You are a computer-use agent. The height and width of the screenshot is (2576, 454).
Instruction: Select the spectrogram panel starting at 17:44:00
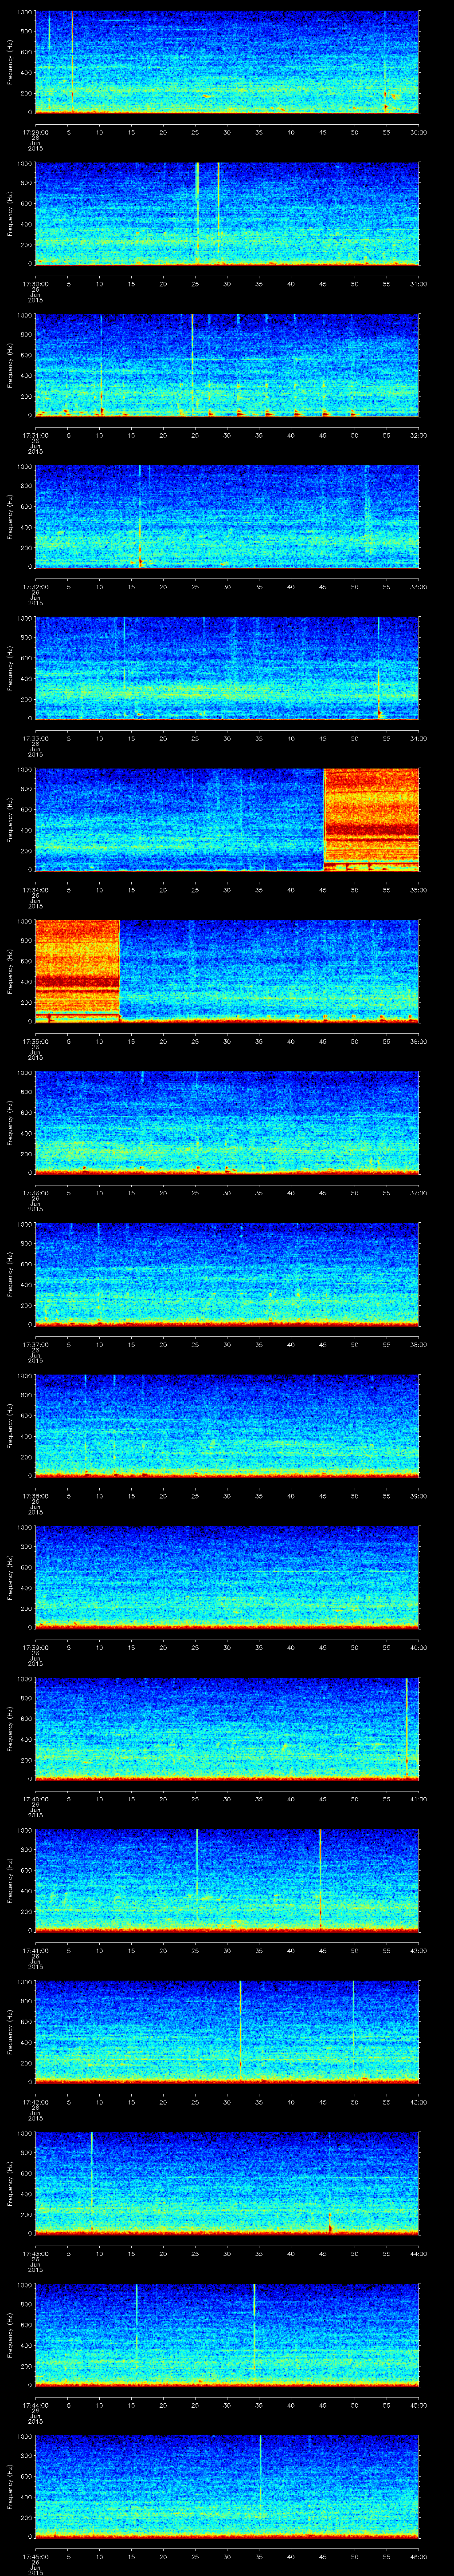pyautogui.click(x=227, y=2335)
